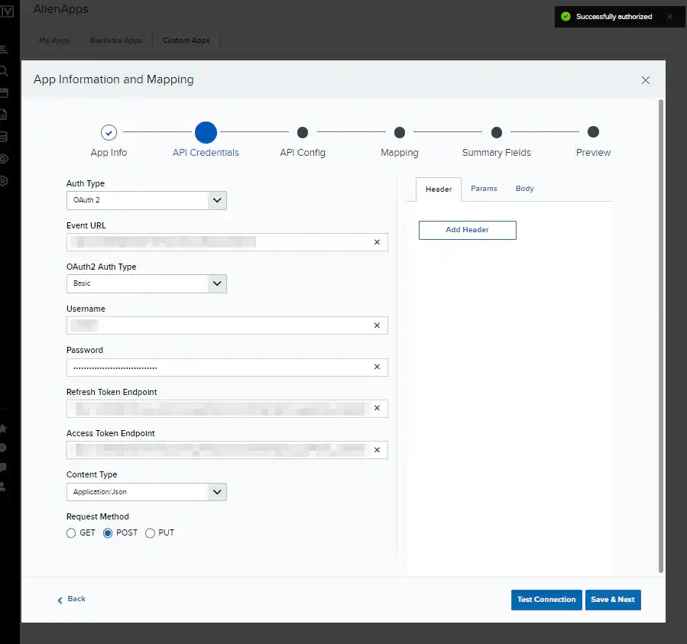Viewport: 687px width, 644px height.
Task: Close the App Information and Mapping dialog
Action: pyautogui.click(x=646, y=80)
